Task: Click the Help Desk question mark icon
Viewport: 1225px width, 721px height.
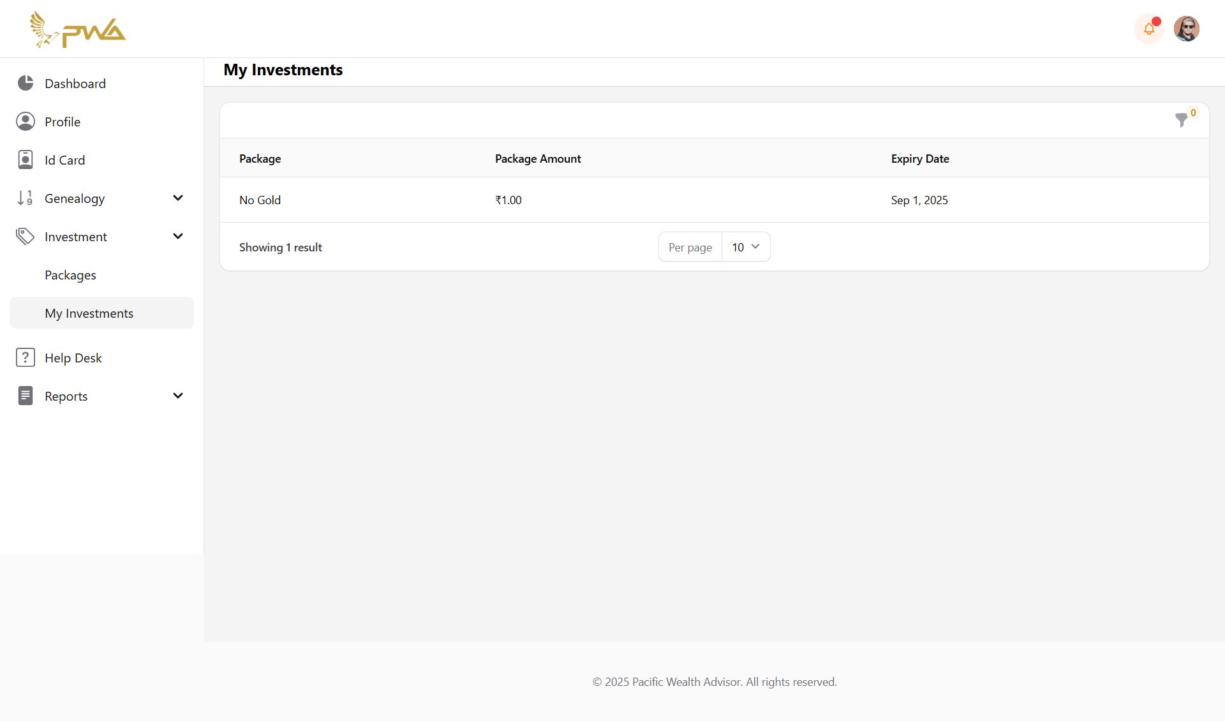Action: tap(26, 357)
